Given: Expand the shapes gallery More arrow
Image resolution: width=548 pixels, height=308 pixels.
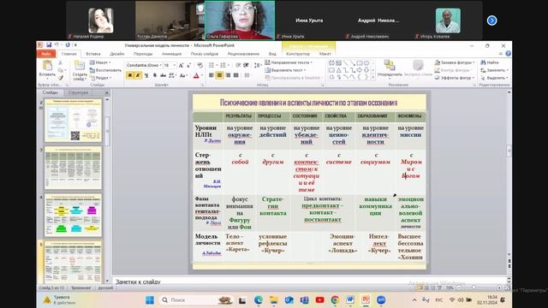Looking at the screenshot, I should [373, 78].
